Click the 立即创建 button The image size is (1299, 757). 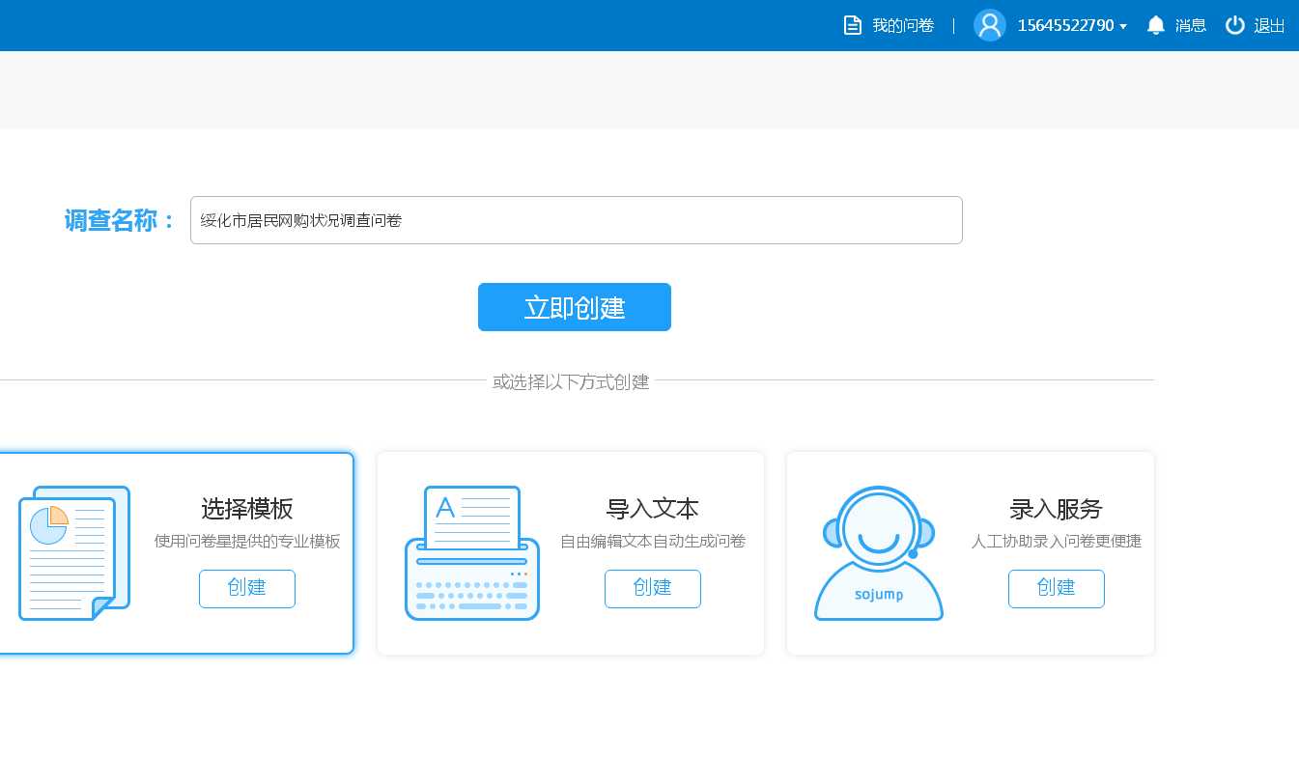click(x=575, y=307)
